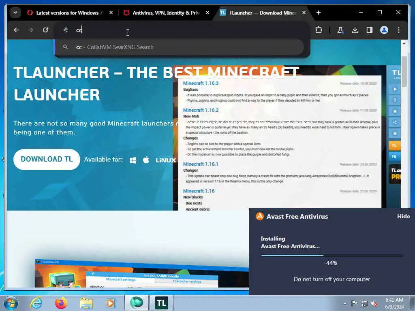
Task: Open Windows Explorer folder from taskbar
Action: tap(86, 303)
